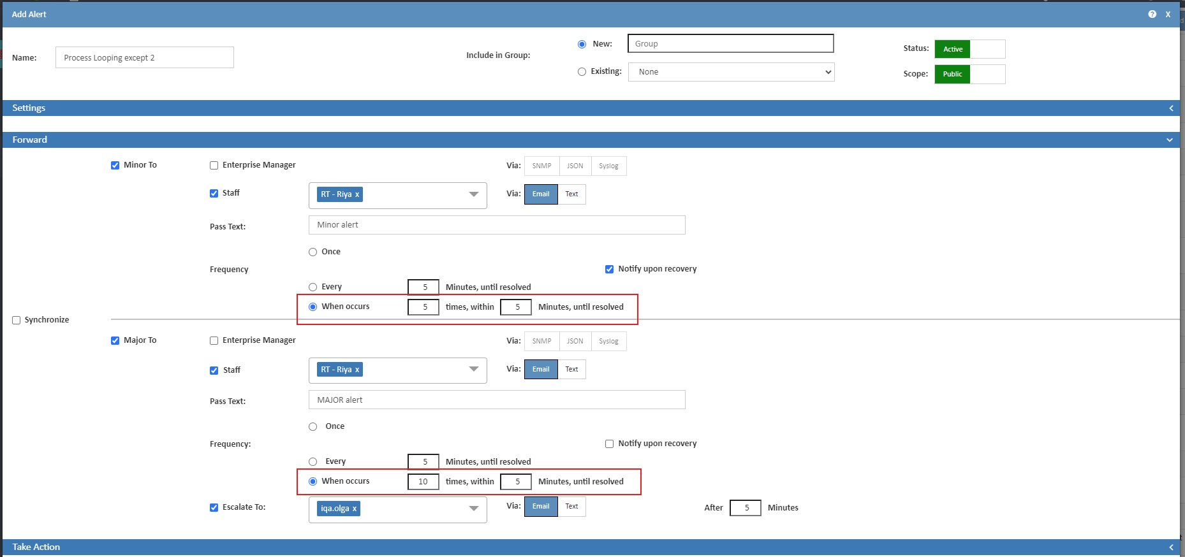Remove RT - Riya tag from Major Staff

pyautogui.click(x=357, y=370)
